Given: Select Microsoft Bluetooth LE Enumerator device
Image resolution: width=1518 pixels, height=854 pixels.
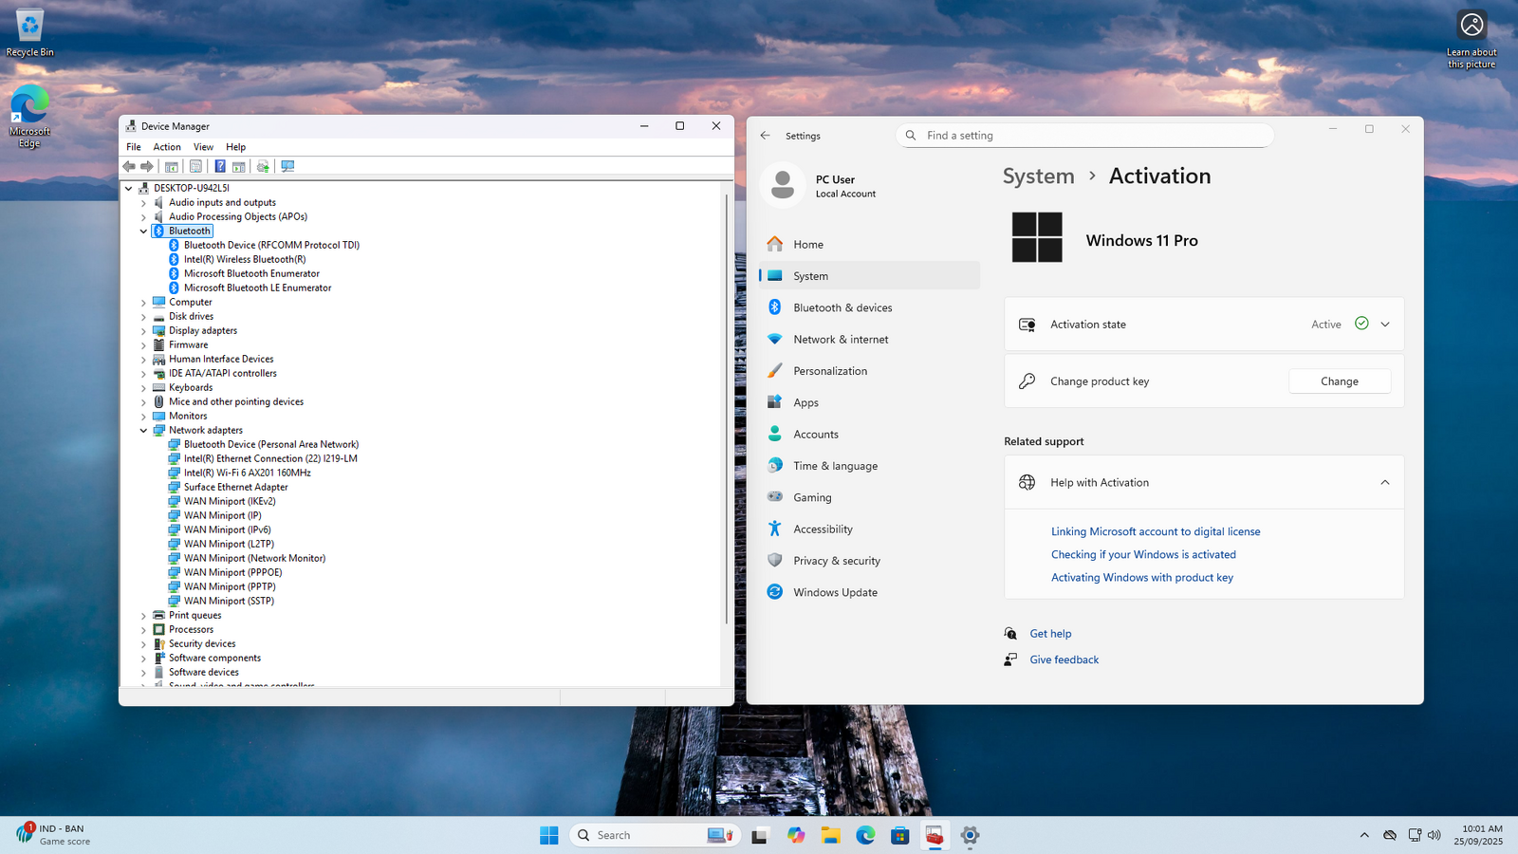Looking at the screenshot, I should (x=257, y=288).
